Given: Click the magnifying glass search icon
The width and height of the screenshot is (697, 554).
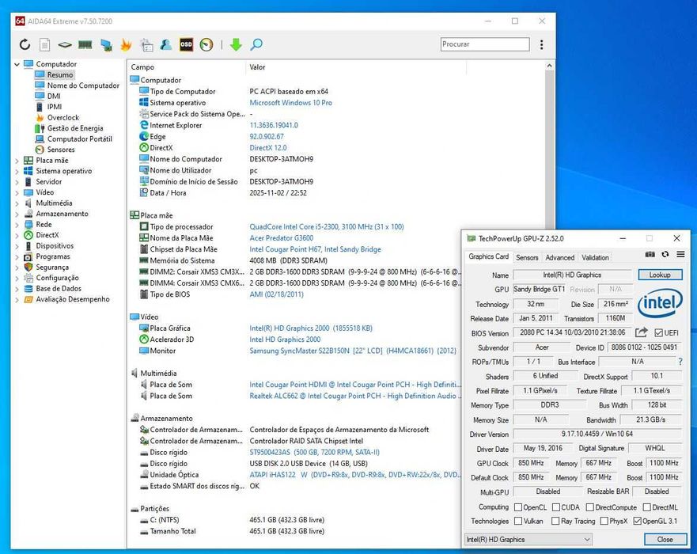Looking at the screenshot, I should [256, 44].
